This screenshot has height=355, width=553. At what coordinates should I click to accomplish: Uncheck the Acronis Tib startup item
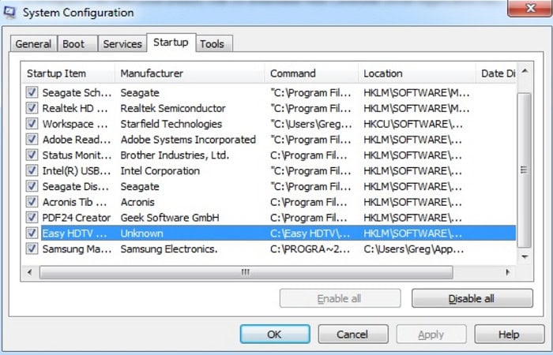pyautogui.click(x=32, y=202)
